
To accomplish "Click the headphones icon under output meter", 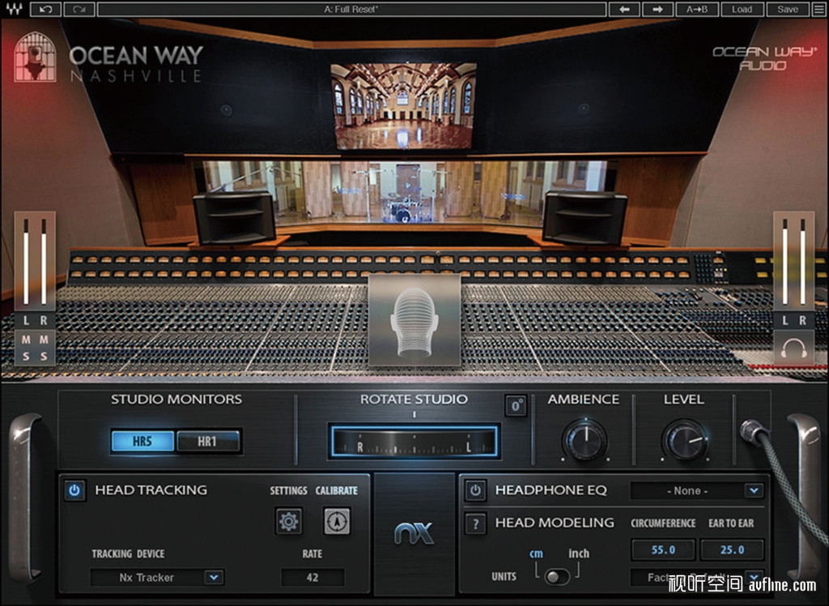I will coord(794,349).
